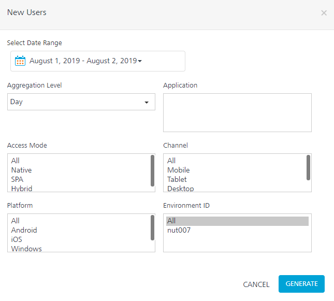334x301 pixels.
Task: Select Native in Access Mode list
Action: 22,170
